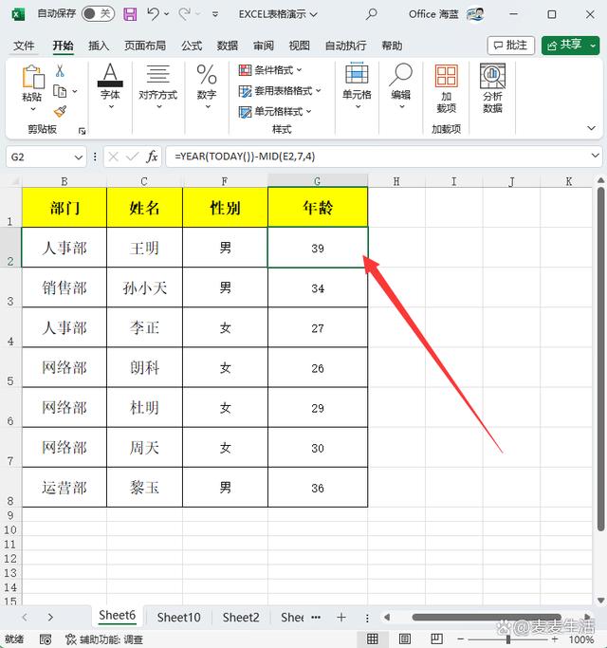This screenshot has height=648, width=607.
Task: Open the 文件 menu
Action: (24, 46)
